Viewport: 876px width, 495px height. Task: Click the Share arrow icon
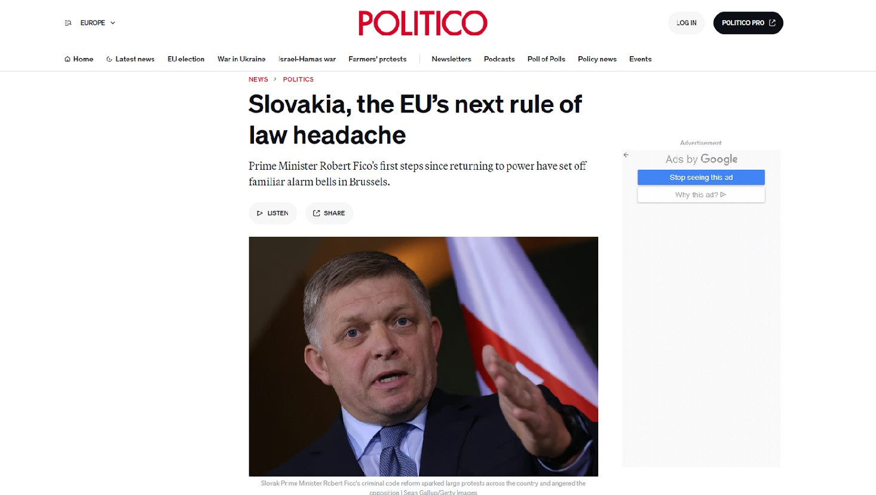317,213
